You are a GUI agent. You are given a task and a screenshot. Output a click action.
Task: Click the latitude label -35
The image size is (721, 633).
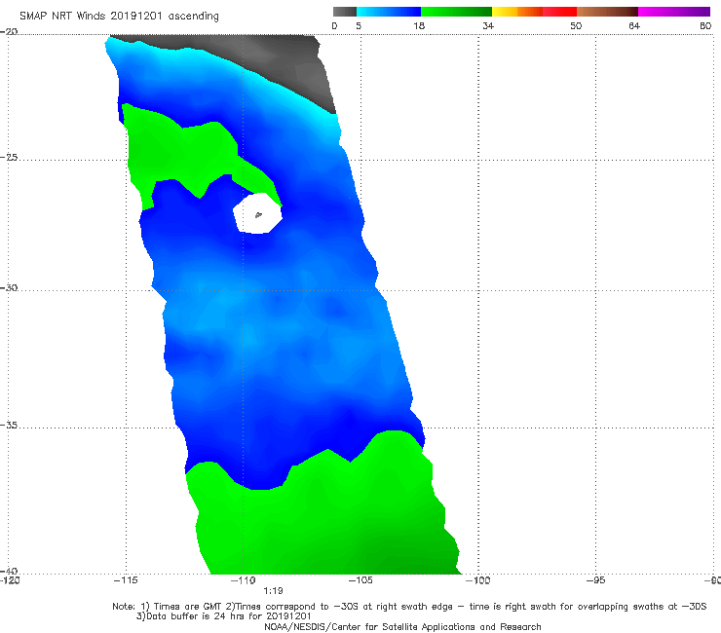coord(9,425)
